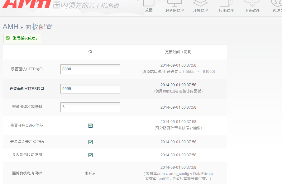Click the AMH logo in header
Image resolution: width=282 pixels, height=184 pixels.
(x=26, y=4)
